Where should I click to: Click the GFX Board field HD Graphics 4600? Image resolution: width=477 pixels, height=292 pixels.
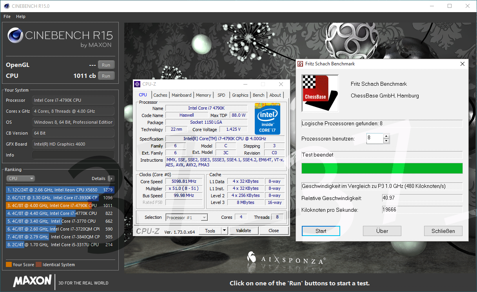[x=73, y=144]
